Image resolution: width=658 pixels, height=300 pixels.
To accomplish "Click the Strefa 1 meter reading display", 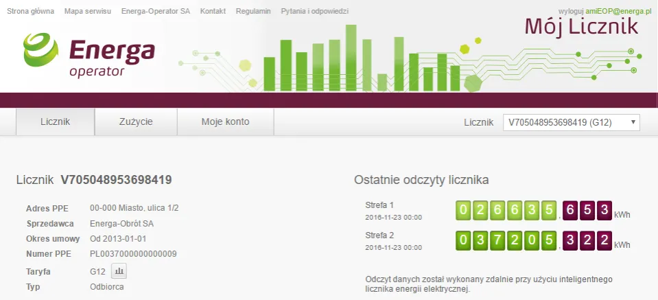I will (534, 210).
